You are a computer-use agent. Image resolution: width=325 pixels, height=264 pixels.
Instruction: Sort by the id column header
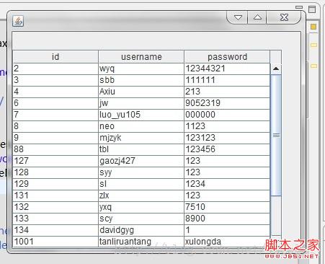coord(55,57)
